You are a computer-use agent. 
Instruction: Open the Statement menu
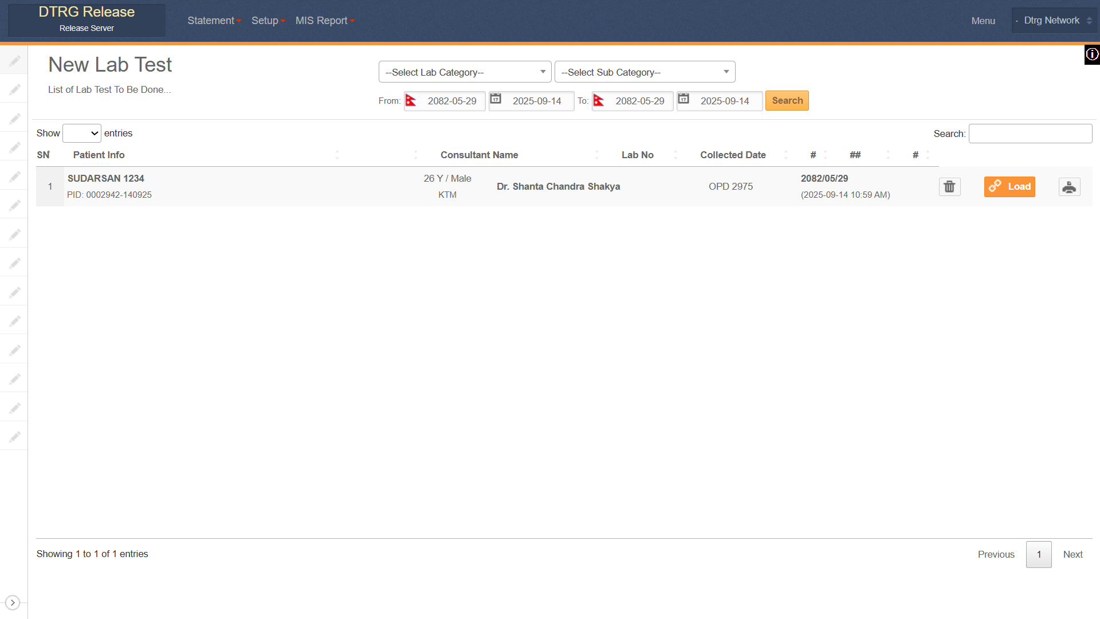click(214, 21)
